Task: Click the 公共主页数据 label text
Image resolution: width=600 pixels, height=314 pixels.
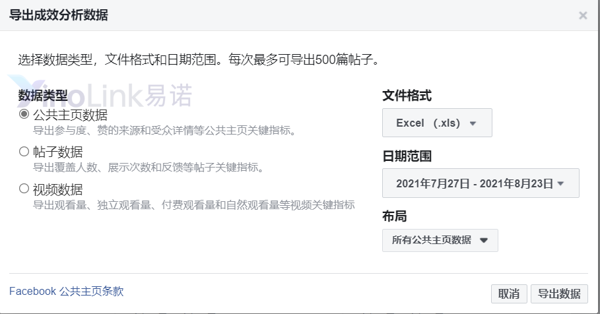Action: 70,115
